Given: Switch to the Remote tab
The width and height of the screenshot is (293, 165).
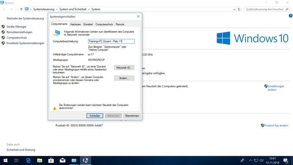Looking at the screenshot, I should 120,24.
